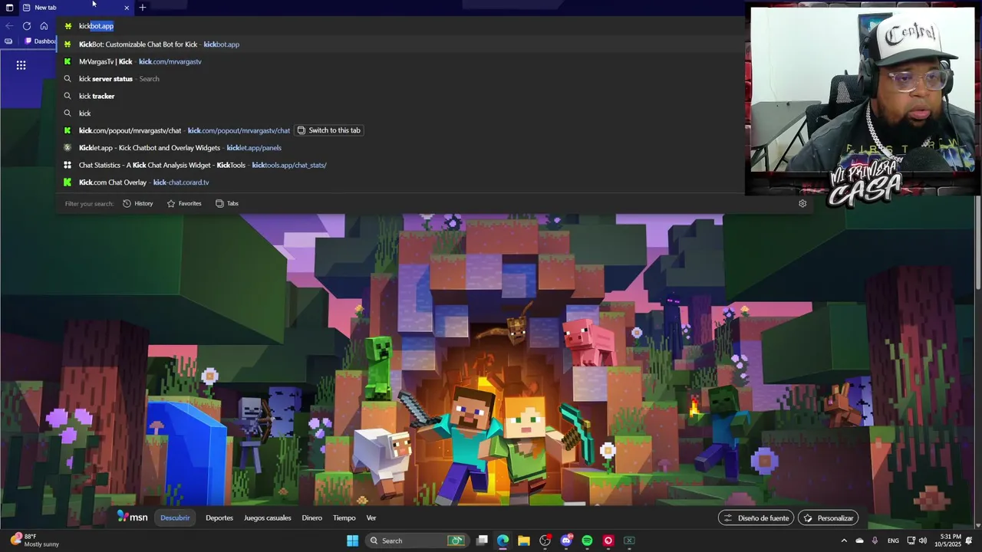Image resolution: width=982 pixels, height=552 pixels.
Task: Open File Explorer from taskbar
Action: pos(524,540)
